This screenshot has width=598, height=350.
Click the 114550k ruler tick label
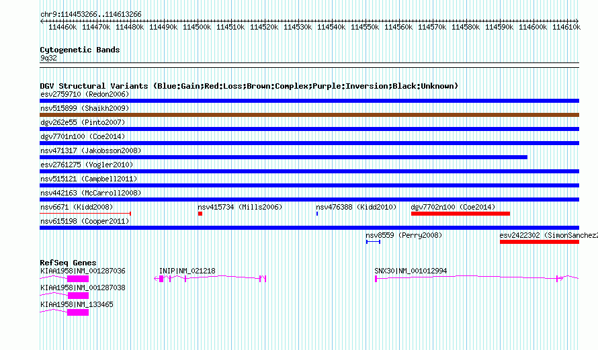point(365,27)
